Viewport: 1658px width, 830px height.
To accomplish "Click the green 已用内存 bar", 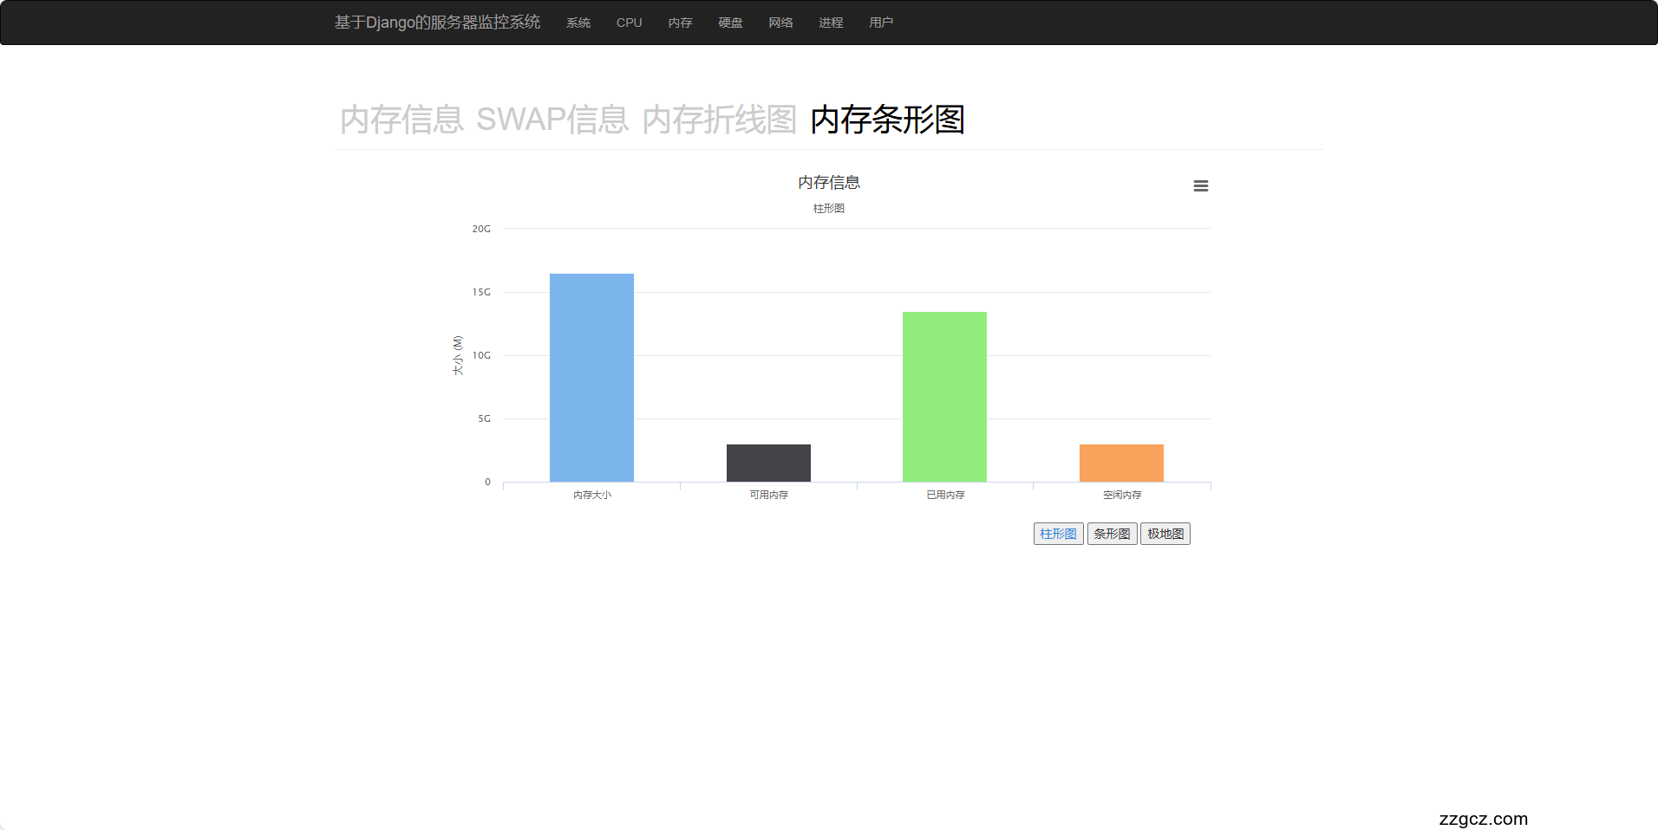I will click(x=943, y=397).
